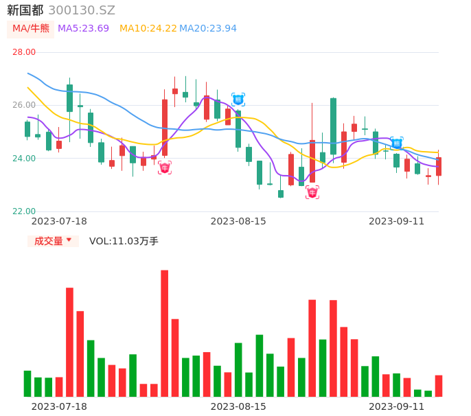Click the 22.00 price axis label
The width and height of the screenshot is (471, 416).
(x=24, y=211)
